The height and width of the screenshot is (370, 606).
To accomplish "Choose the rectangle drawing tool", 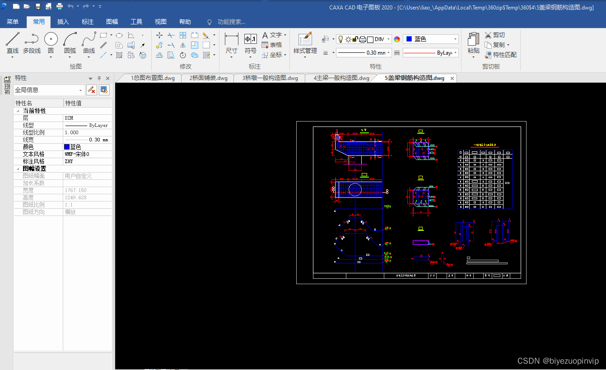I will coord(103,35).
